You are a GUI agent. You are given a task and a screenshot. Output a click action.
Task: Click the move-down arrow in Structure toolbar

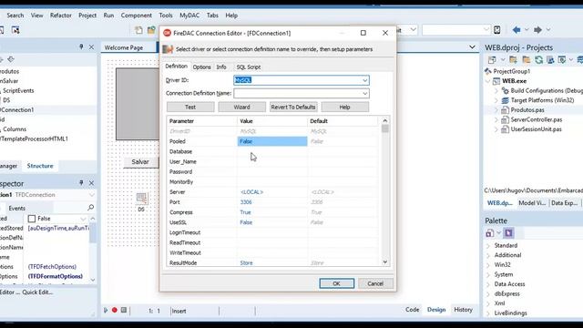[11, 59]
